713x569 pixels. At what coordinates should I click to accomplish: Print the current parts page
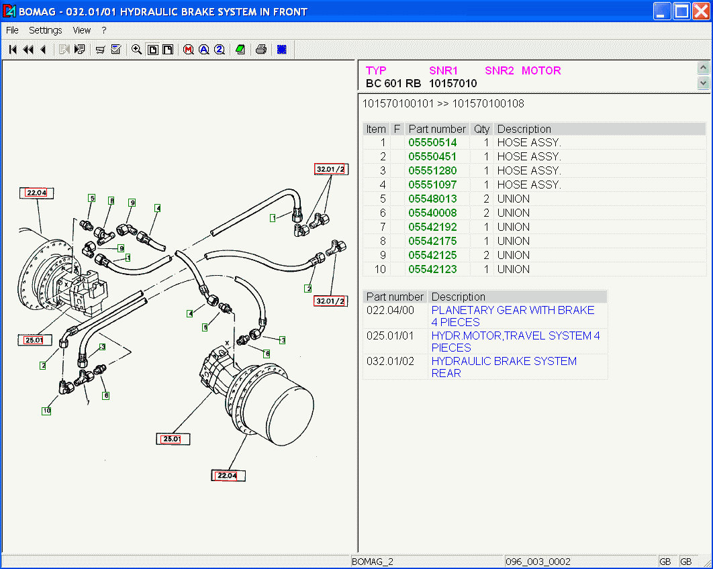[261, 50]
